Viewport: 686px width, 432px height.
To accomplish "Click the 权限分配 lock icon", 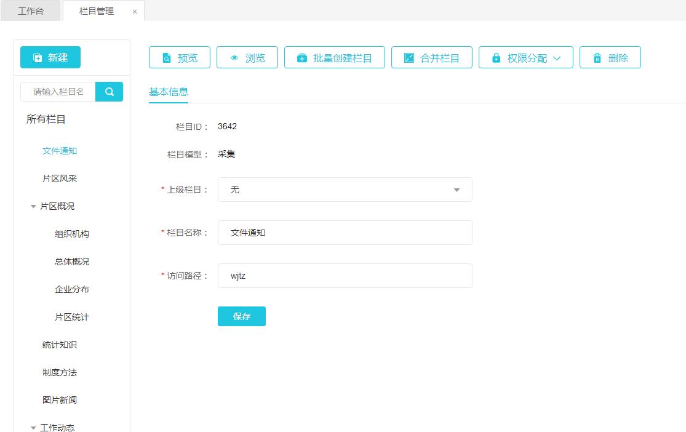I will [496, 58].
